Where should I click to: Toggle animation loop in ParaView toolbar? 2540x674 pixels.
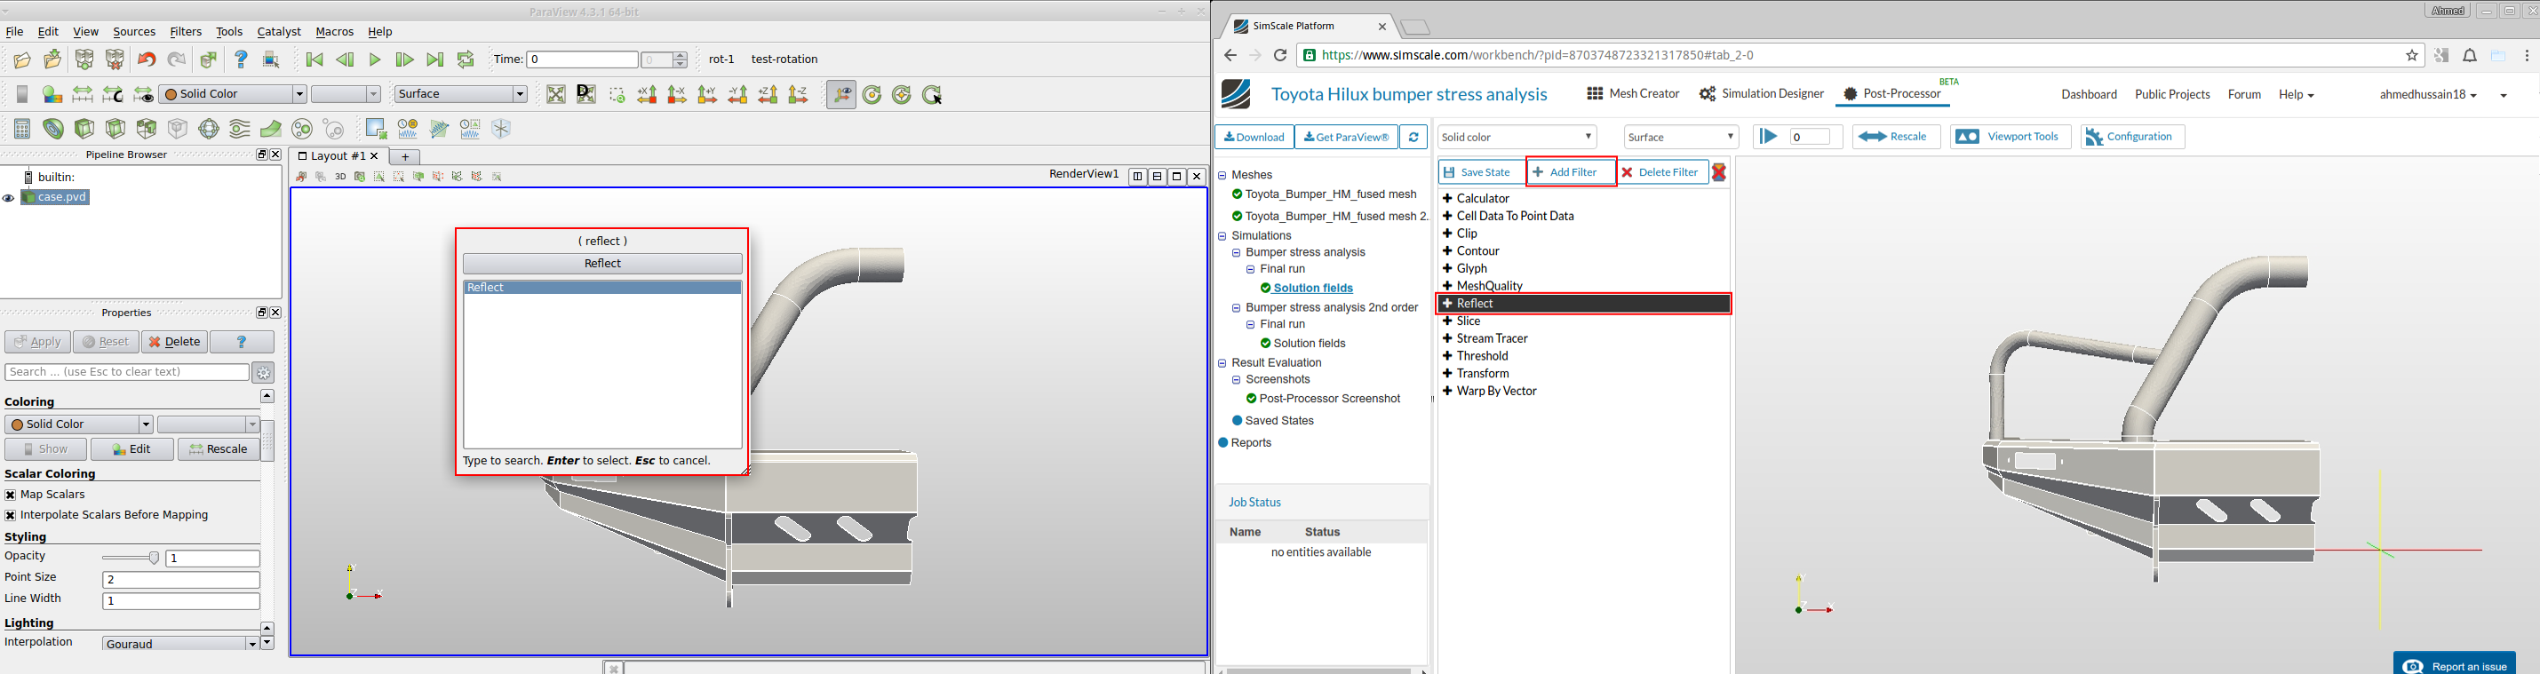click(x=466, y=60)
